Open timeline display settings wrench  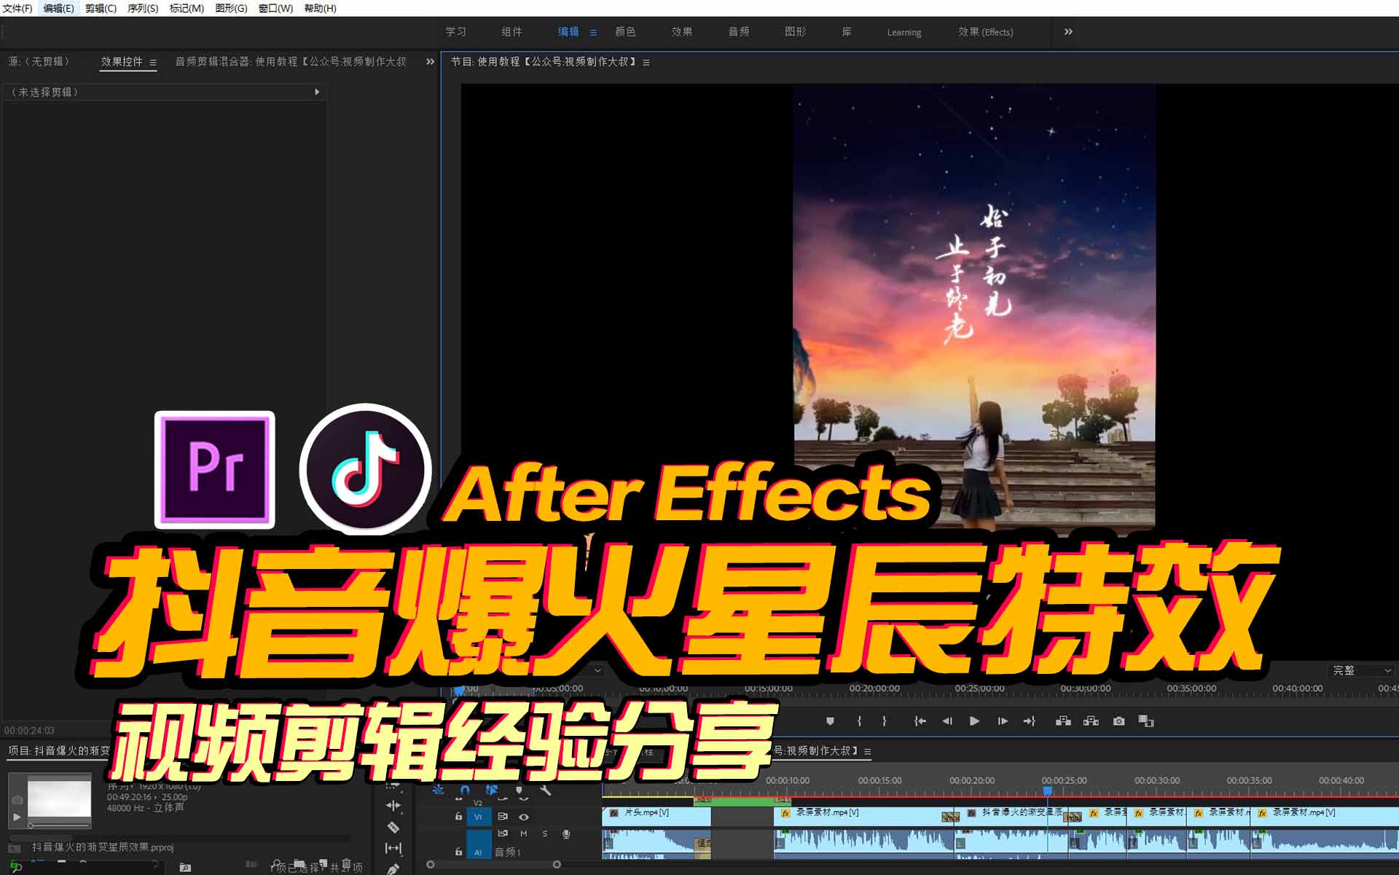click(546, 790)
